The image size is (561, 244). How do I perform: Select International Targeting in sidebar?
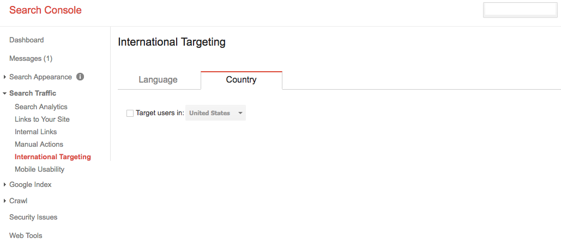53,157
